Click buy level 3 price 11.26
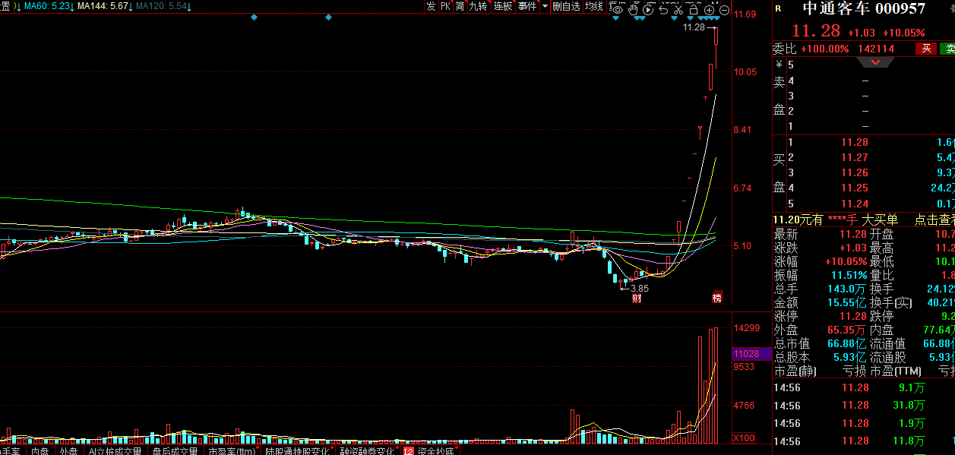The image size is (955, 455). [x=854, y=172]
